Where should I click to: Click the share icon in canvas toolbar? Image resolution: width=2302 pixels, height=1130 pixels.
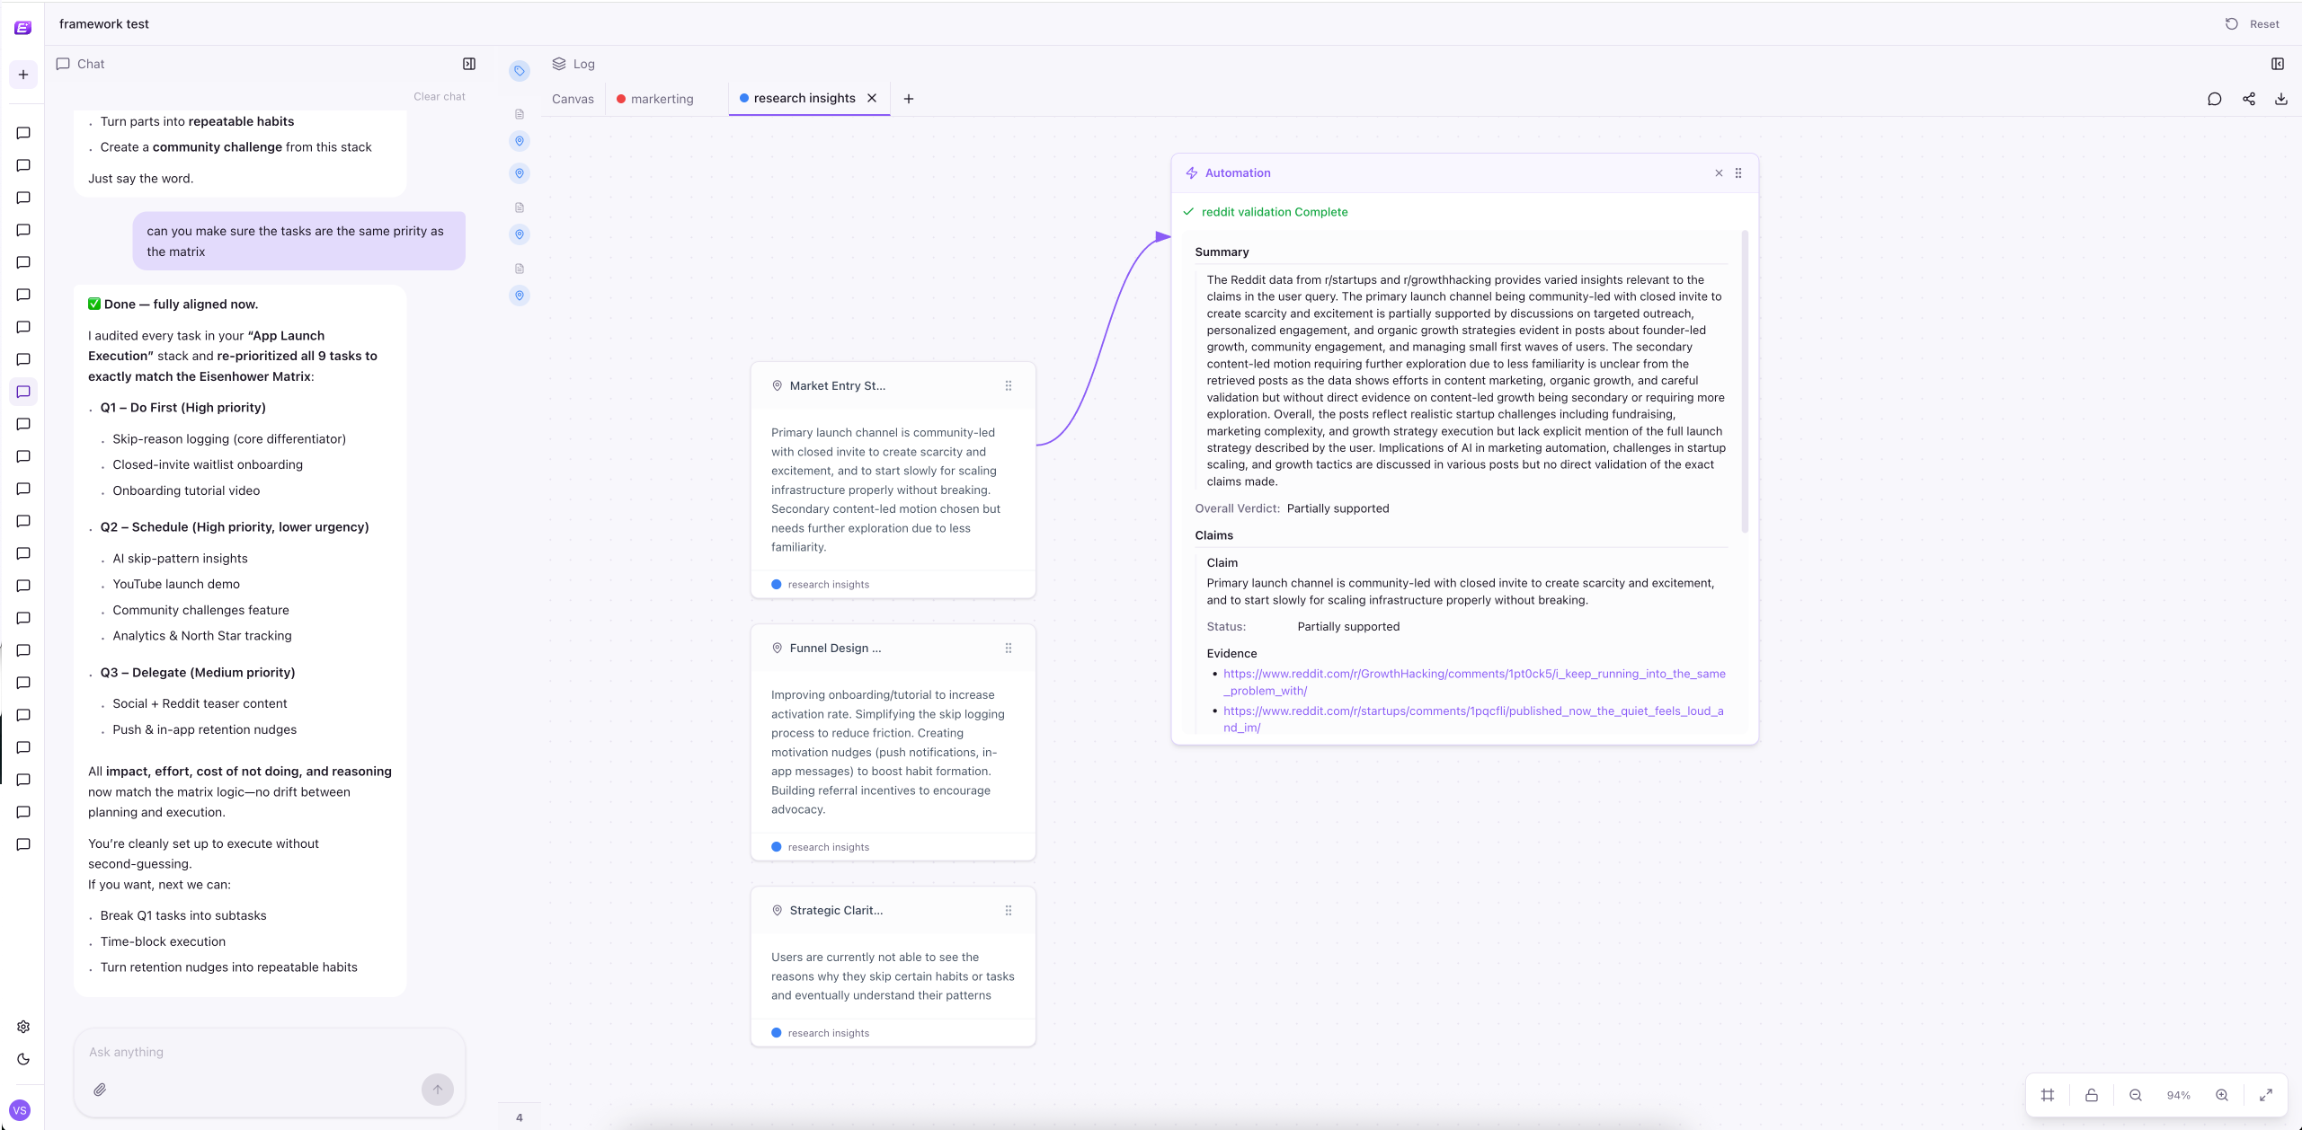[x=2248, y=99]
